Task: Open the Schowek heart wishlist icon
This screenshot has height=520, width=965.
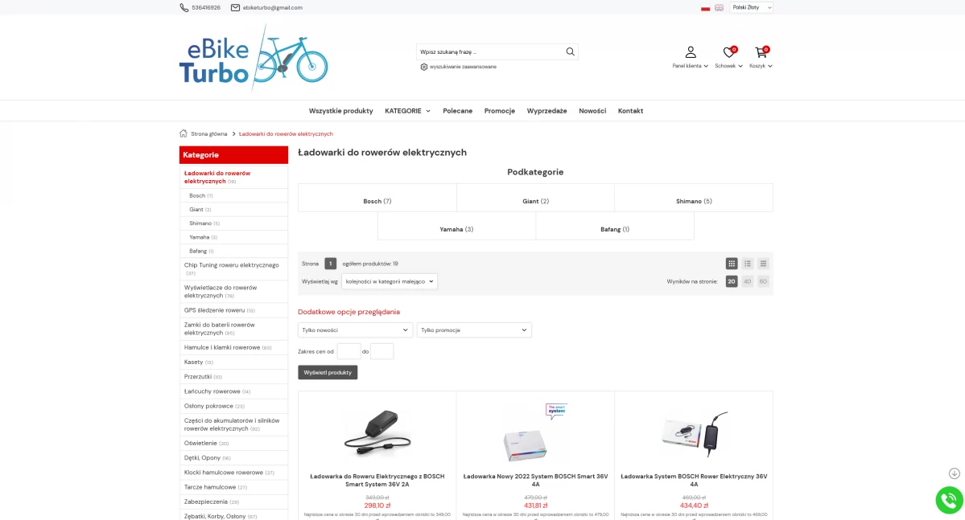Action: point(728,52)
